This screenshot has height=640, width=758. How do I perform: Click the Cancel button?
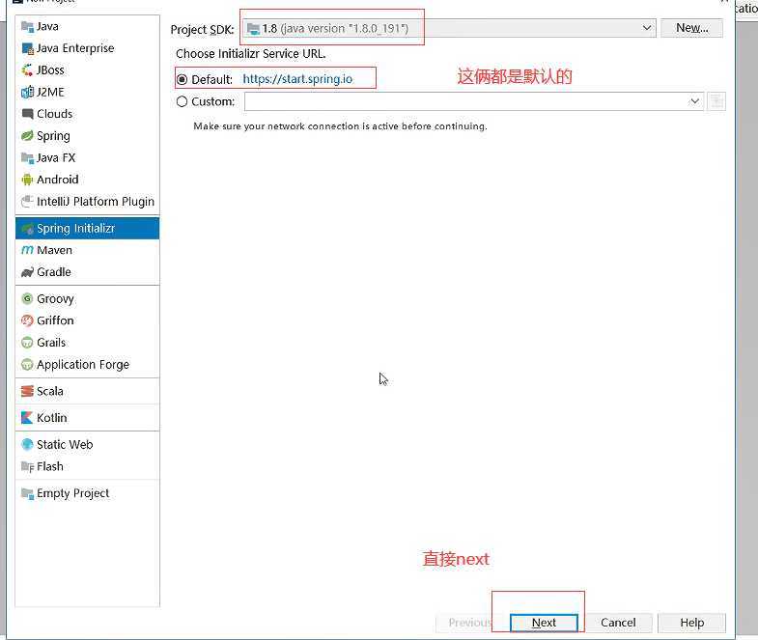pos(618,623)
